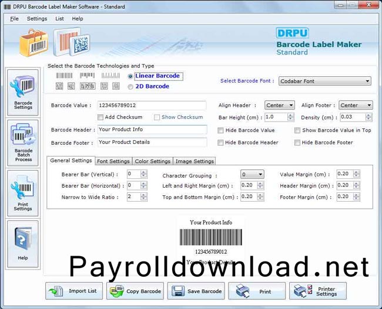Click the shopping bag barcode logo

pos(33,43)
